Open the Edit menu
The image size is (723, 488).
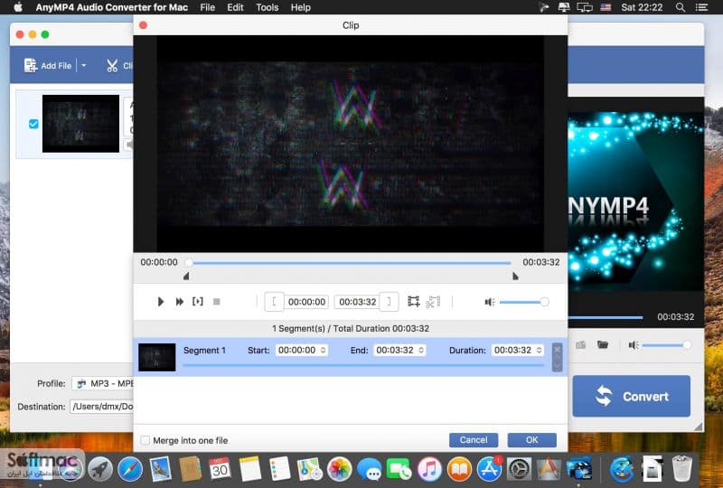tap(235, 7)
